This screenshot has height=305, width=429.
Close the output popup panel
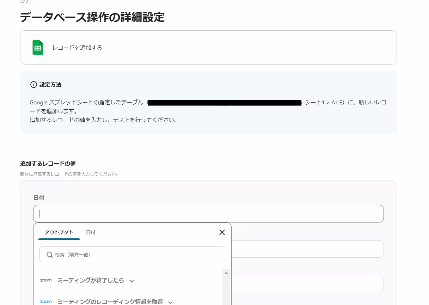pyautogui.click(x=222, y=232)
